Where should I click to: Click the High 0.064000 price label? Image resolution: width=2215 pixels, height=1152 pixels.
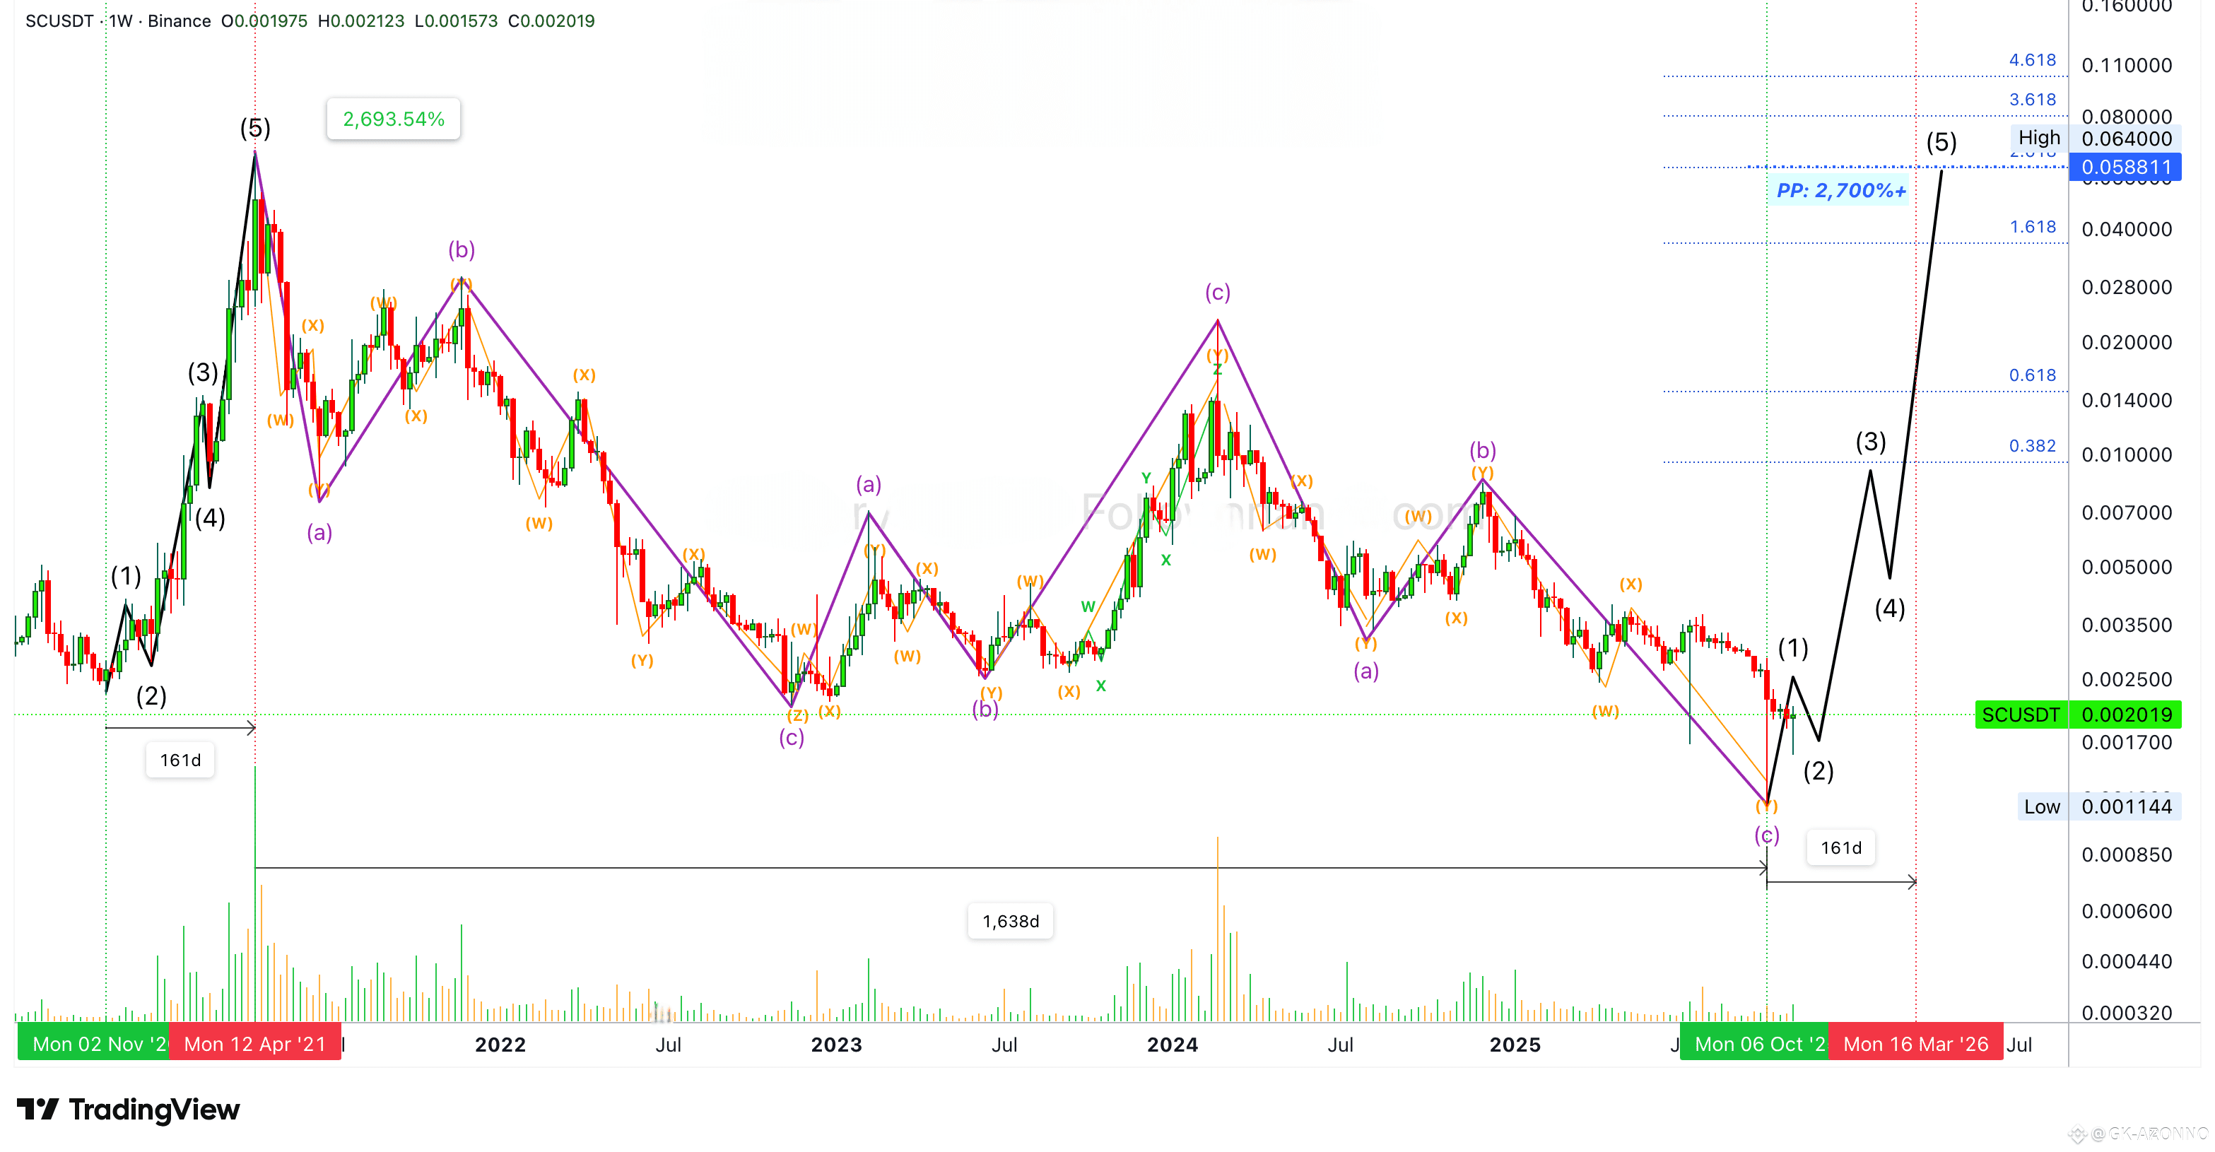[x=2095, y=139]
